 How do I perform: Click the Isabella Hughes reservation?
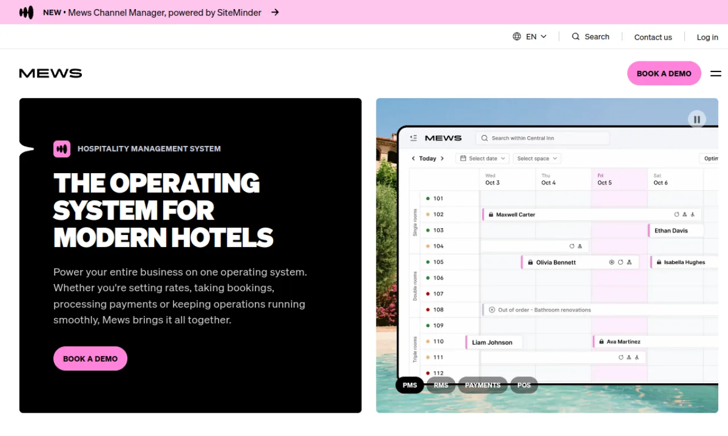(684, 262)
